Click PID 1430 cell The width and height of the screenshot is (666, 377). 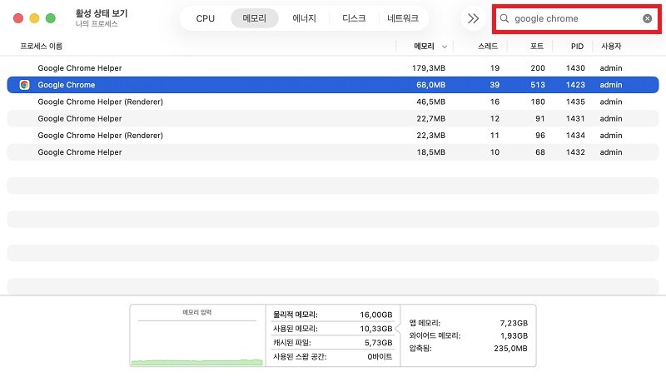(575, 68)
